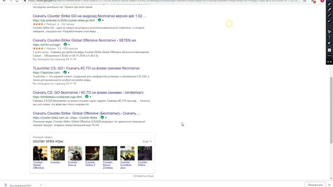Image resolution: width=333 pixels, height=187 pixels.
Task: Open Counter-Strike Online 2 thumbnail
Action: click(x=93, y=153)
